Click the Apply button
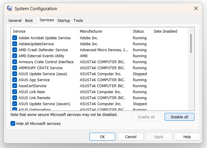This screenshot has height=148, width=207. 159,137
